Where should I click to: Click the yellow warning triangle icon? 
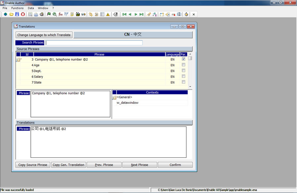point(108,14)
